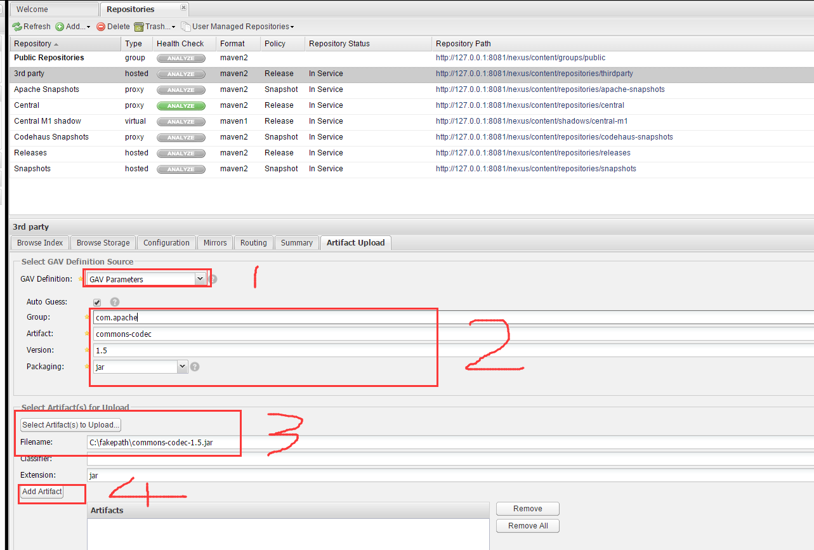The image size is (814, 550).
Task: Close the Repositories tab with its X
Action: [183, 8]
